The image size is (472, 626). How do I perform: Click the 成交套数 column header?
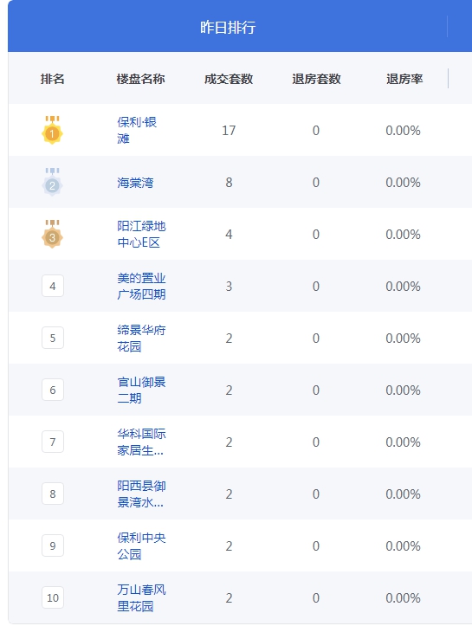[x=229, y=79]
